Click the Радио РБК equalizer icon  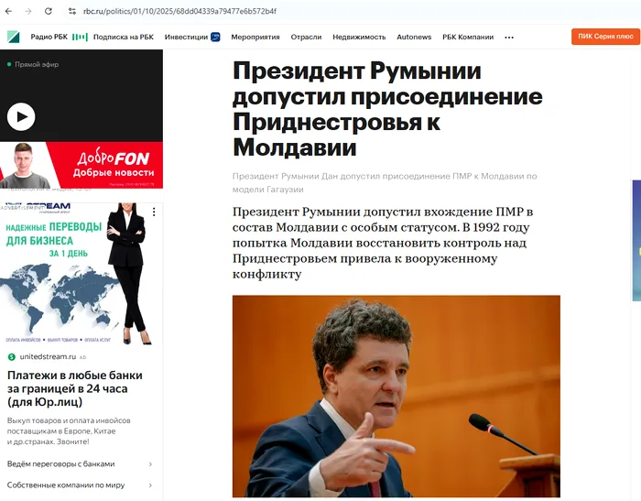(80, 38)
